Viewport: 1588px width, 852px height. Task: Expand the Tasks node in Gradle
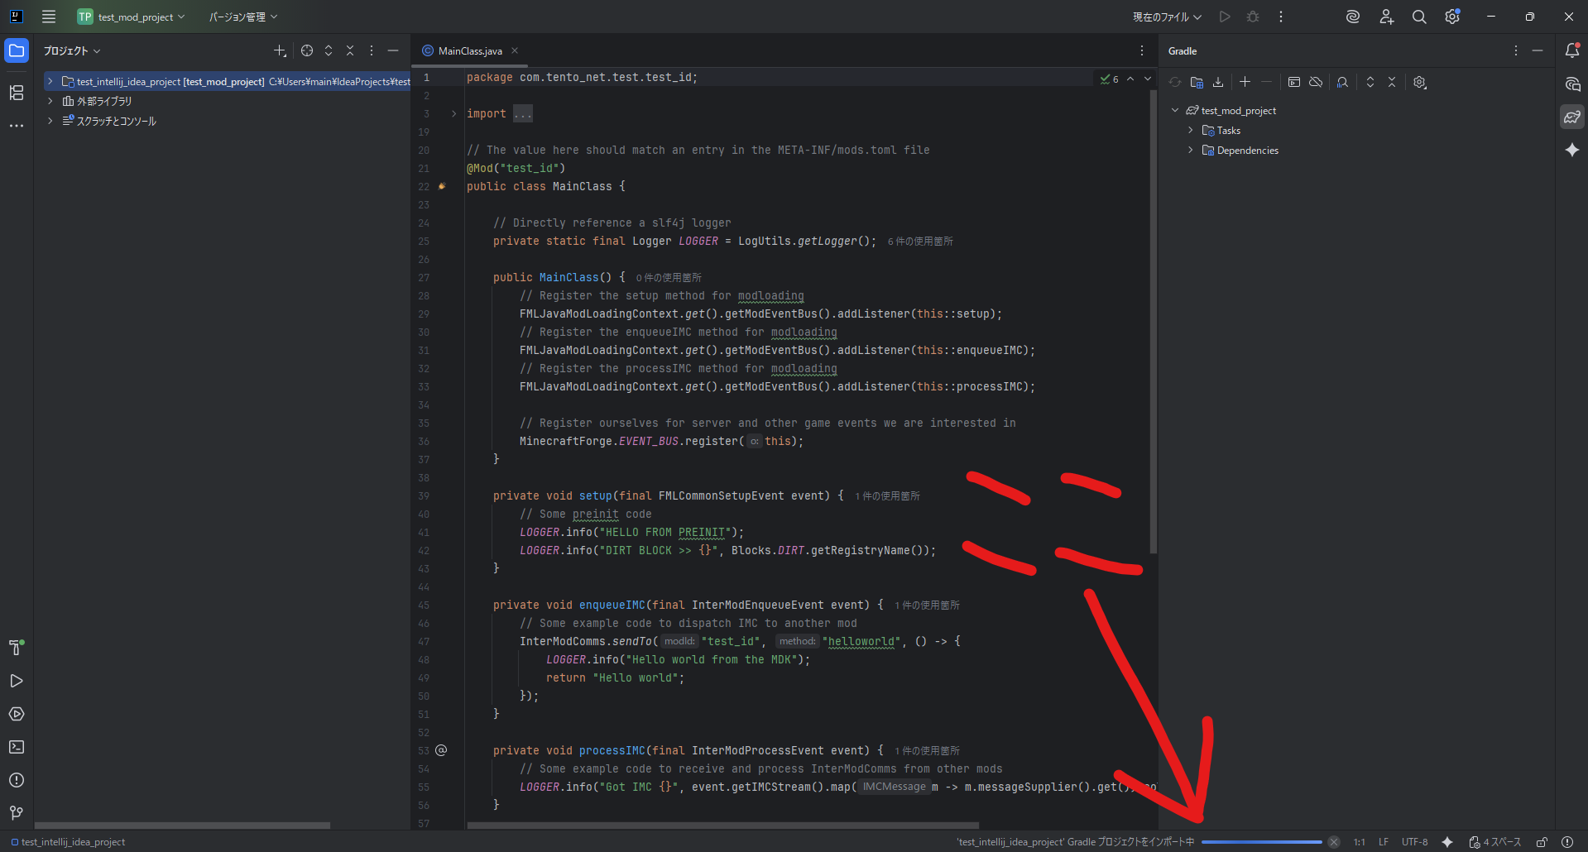[x=1191, y=131]
